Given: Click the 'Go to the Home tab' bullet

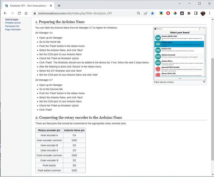Looking at the screenshot, I should point(50,42).
